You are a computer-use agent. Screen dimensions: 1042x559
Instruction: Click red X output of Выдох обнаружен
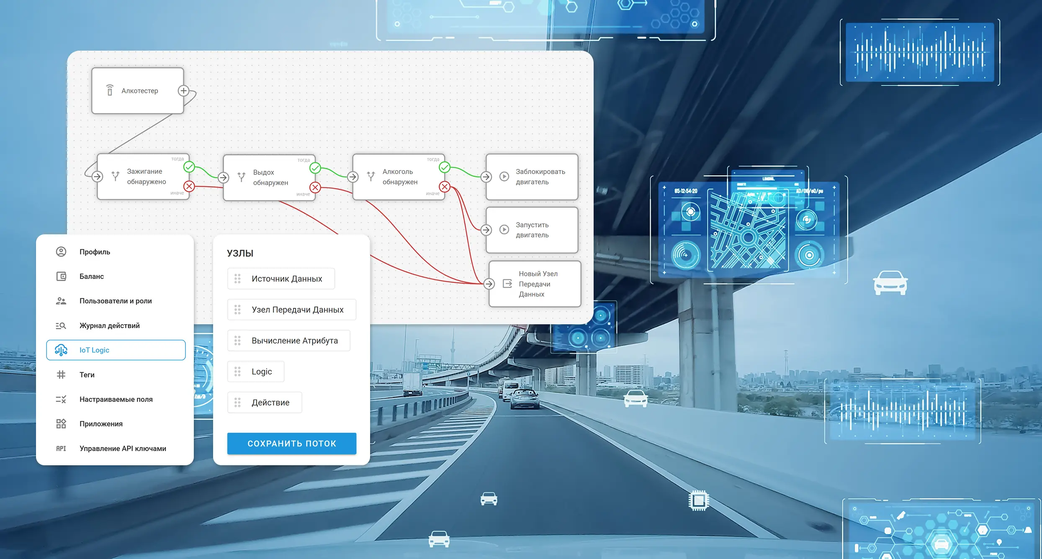click(315, 187)
